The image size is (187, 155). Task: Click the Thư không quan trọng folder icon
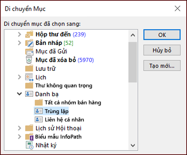pyautogui.click(x=29, y=86)
